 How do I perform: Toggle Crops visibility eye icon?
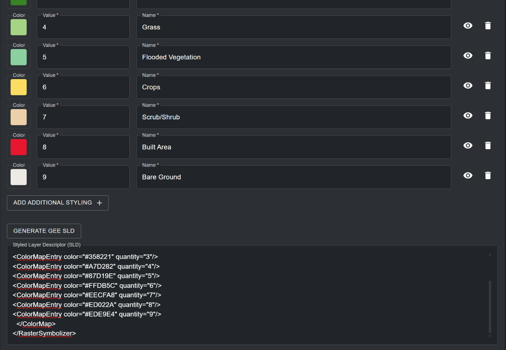(x=468, y=86)
